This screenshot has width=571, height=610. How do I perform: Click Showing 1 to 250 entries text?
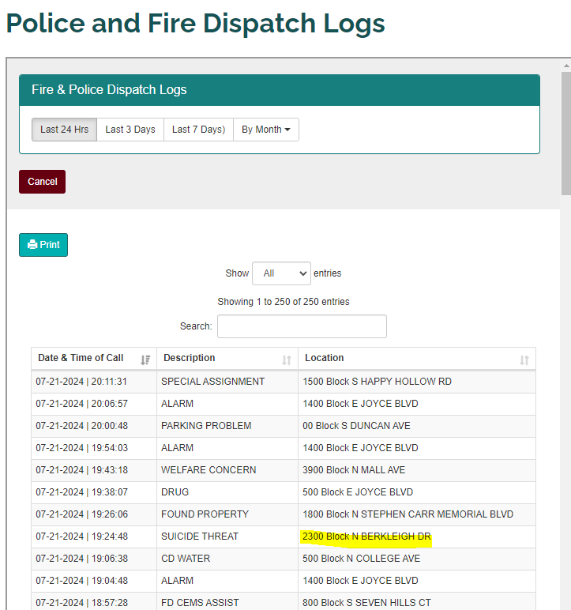click(284, 302)
